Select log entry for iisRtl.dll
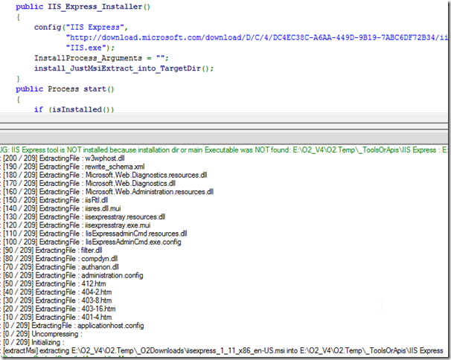 pos(55,200)
